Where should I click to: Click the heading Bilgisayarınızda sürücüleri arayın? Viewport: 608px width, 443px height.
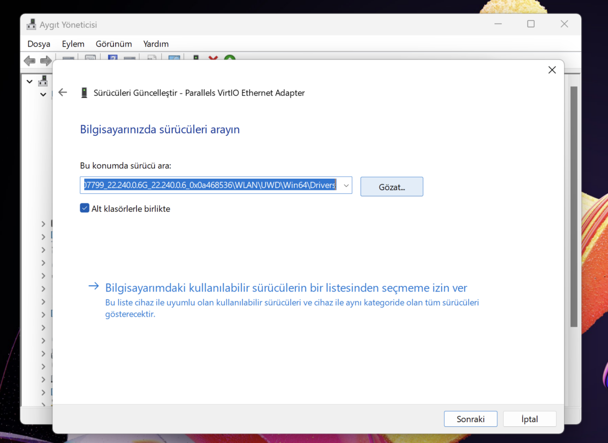(x=160, y=129)
